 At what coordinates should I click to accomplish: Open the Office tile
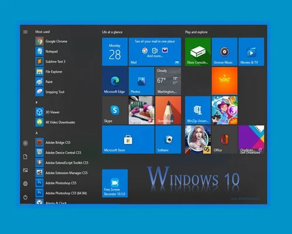[224, 139]
